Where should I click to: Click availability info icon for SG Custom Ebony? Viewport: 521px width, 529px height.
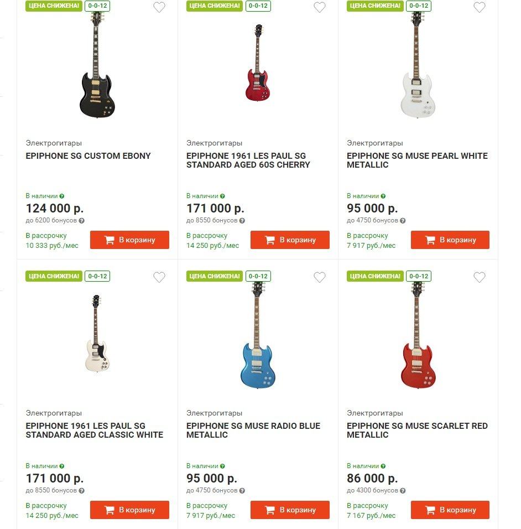(62, 196)
